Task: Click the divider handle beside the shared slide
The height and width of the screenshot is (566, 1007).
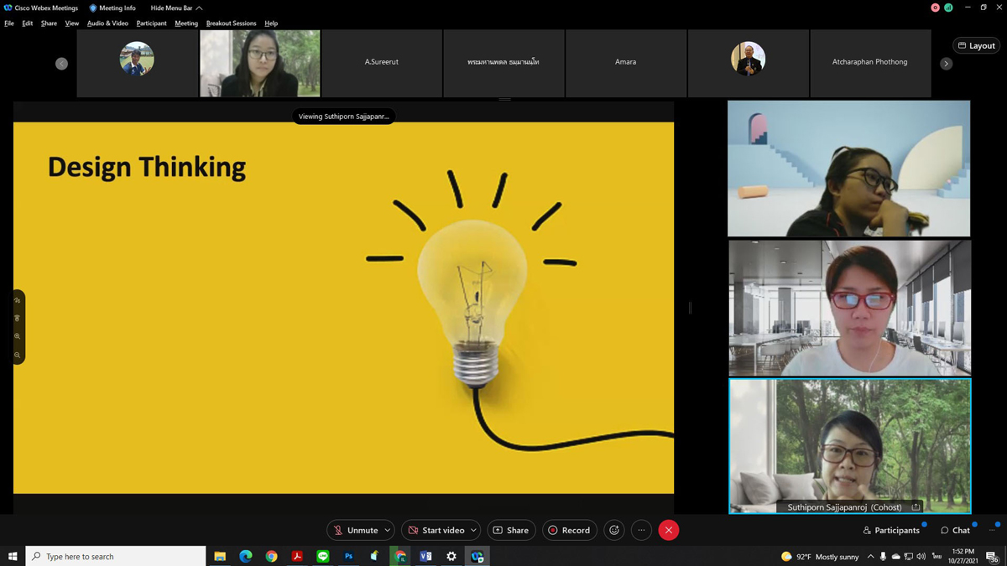Action: [690, 308]
